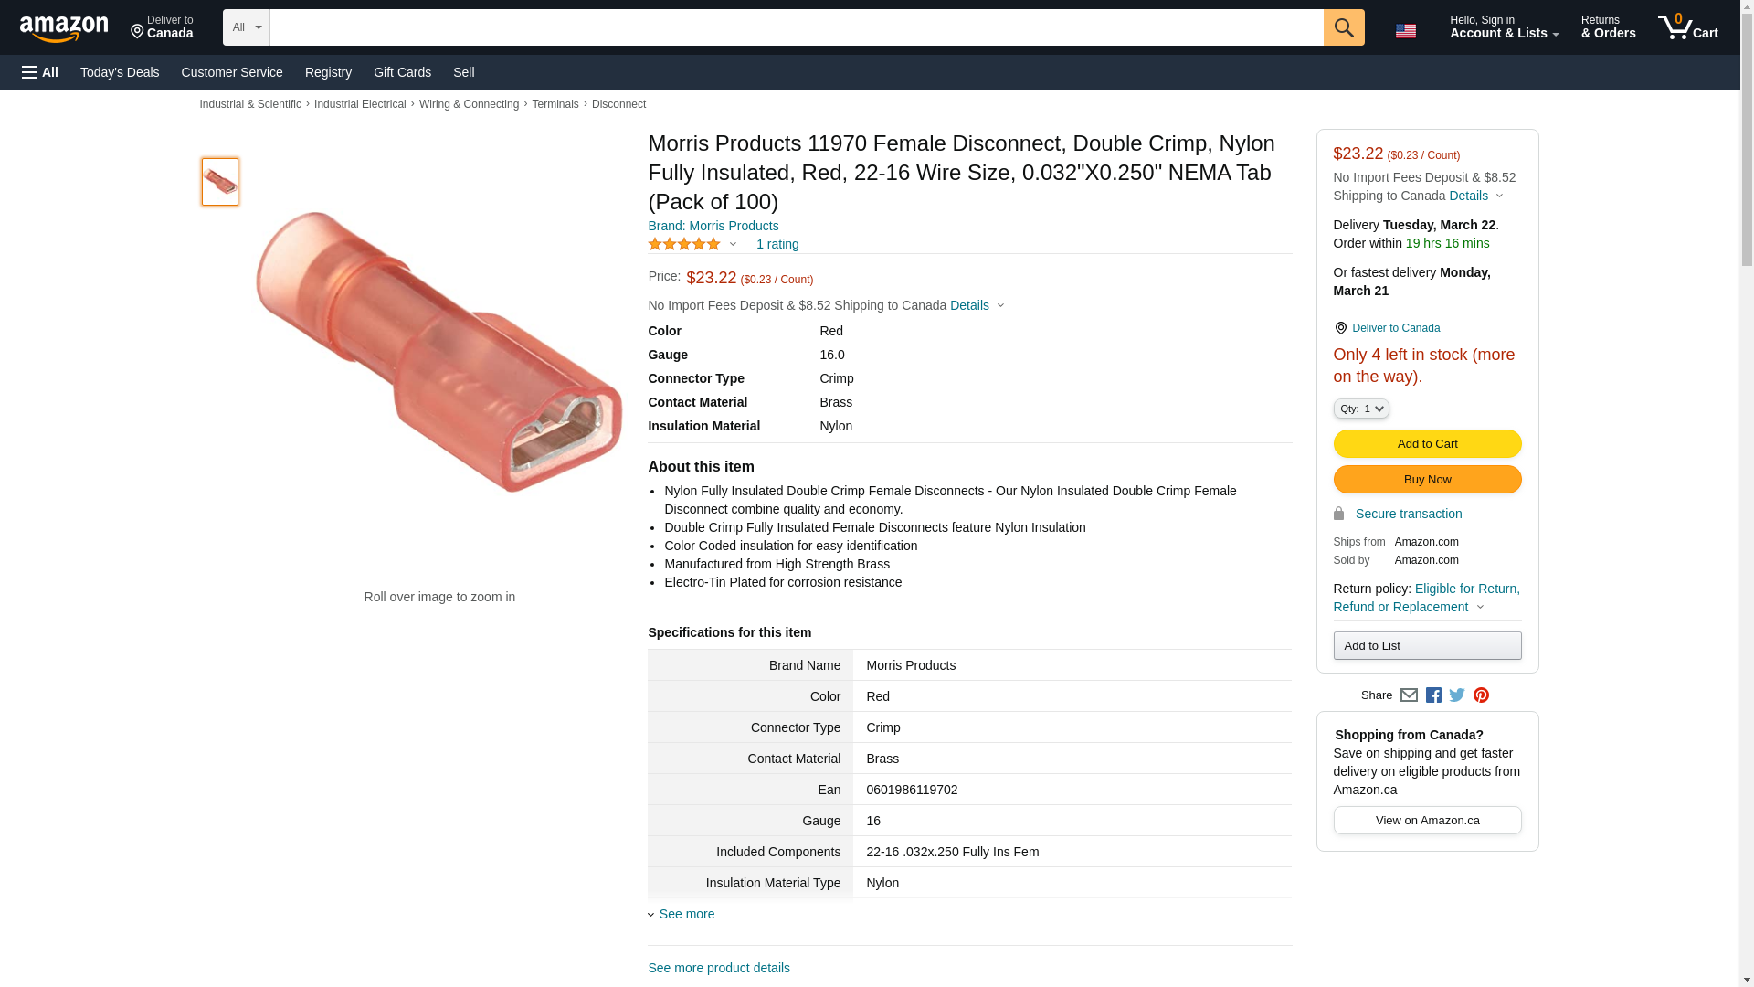Click into the Amazon search field
This screenshot has width=1754, height=987.
[x=796, y=27]
